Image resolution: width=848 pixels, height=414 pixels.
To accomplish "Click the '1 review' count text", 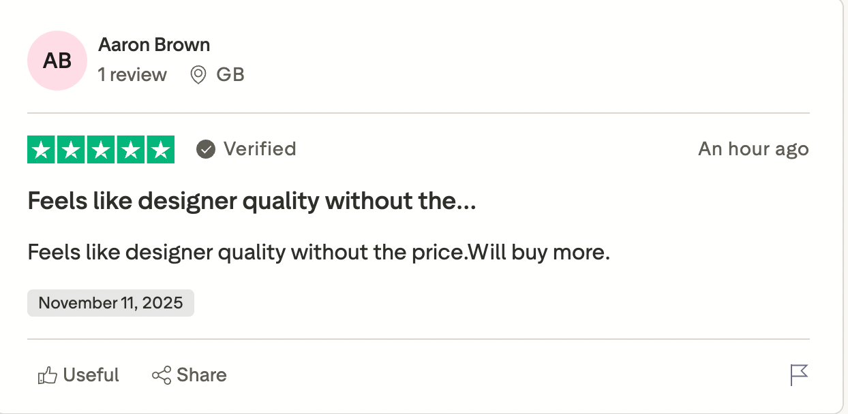I will point(132,75).
